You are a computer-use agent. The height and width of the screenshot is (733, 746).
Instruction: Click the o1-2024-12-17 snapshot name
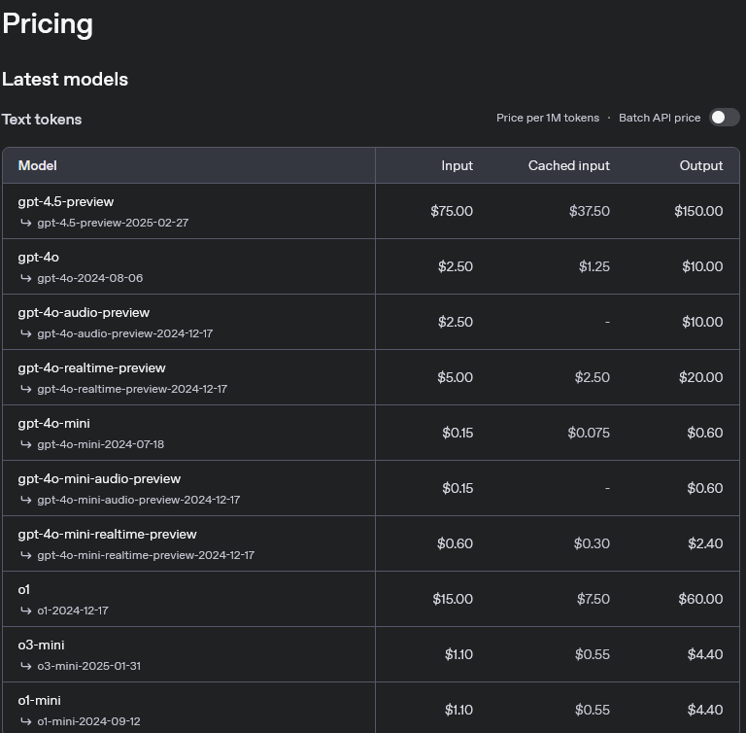pos(73,611)
